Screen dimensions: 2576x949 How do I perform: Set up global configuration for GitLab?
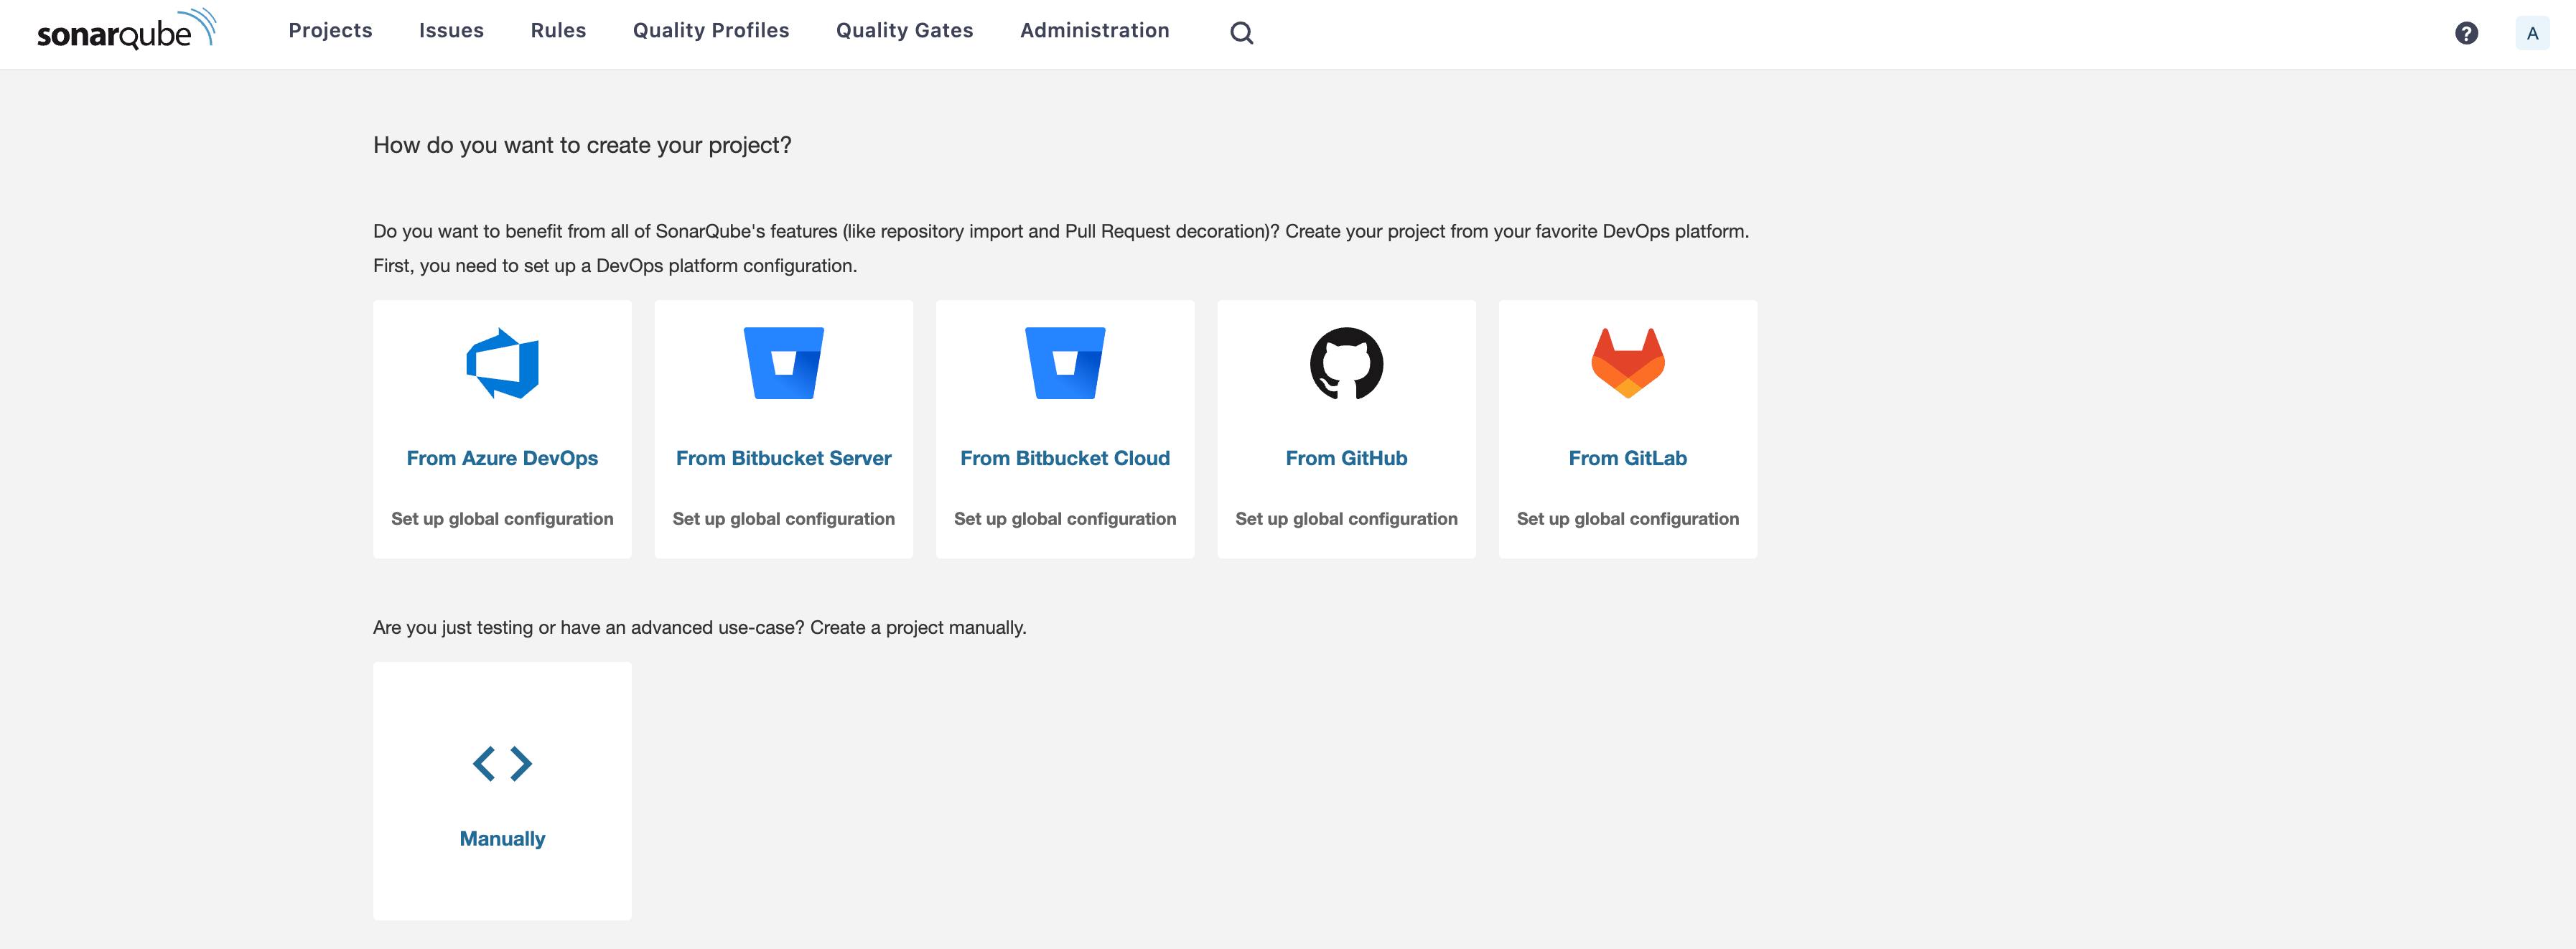pyautogui.click(x=1627, y=519)
